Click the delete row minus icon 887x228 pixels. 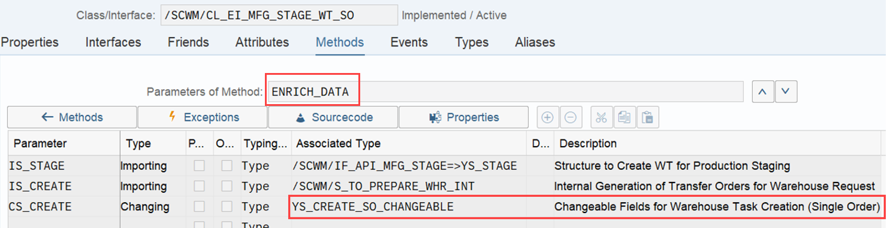click(570, 117)
